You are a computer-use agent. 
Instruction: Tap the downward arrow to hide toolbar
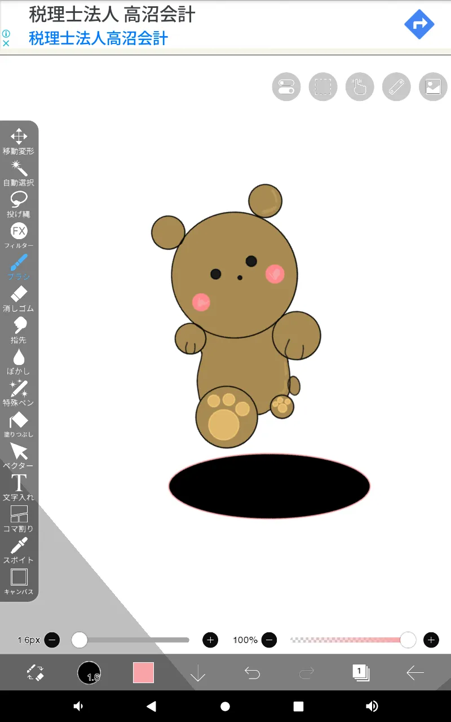click(198, 672)
